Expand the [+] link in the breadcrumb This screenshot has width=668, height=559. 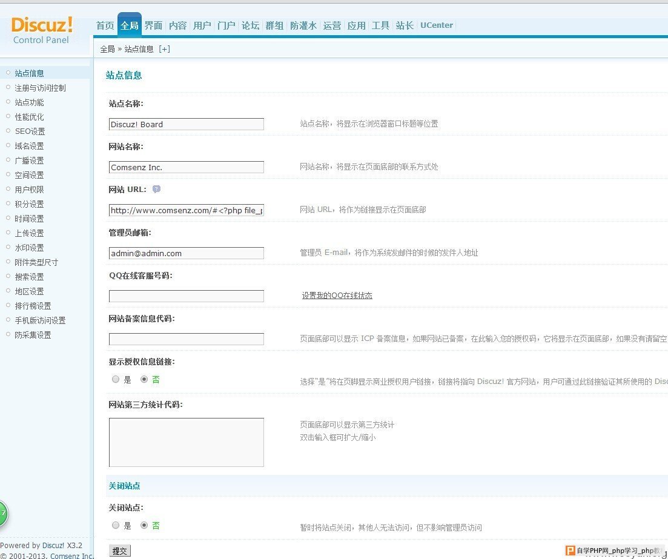165,49
